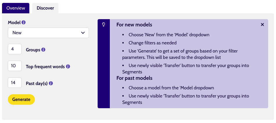This screenshot has height=123, width=276.
Task: Select the Past day(s) input box
Action: coord(15,83)
